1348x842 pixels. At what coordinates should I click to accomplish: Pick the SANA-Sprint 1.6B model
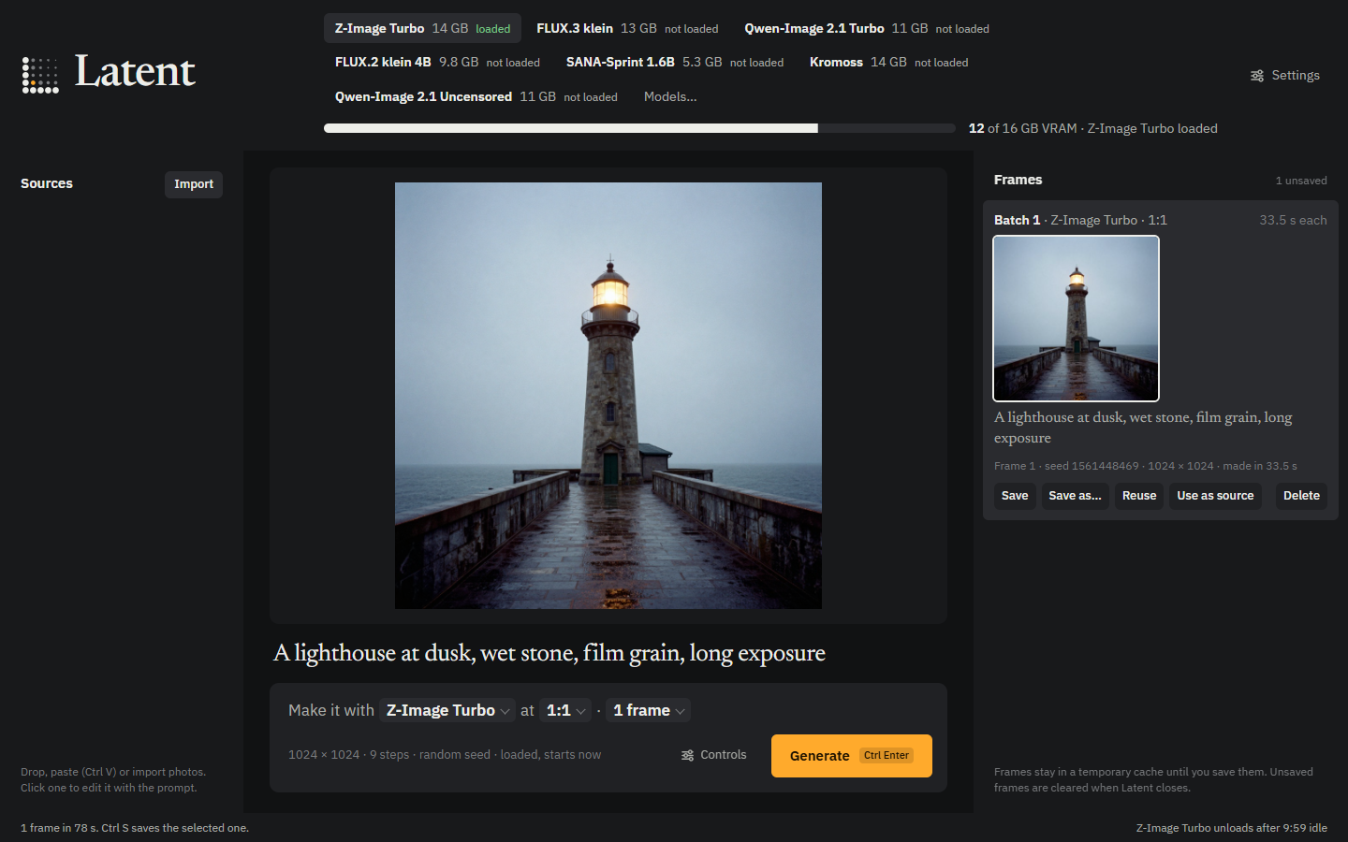pyautogui.click(x=675, y=62)
